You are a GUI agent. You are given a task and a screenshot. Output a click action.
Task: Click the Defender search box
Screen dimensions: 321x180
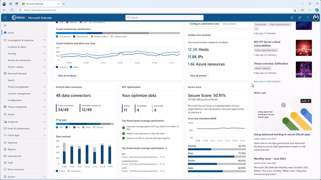click(165, 17)
